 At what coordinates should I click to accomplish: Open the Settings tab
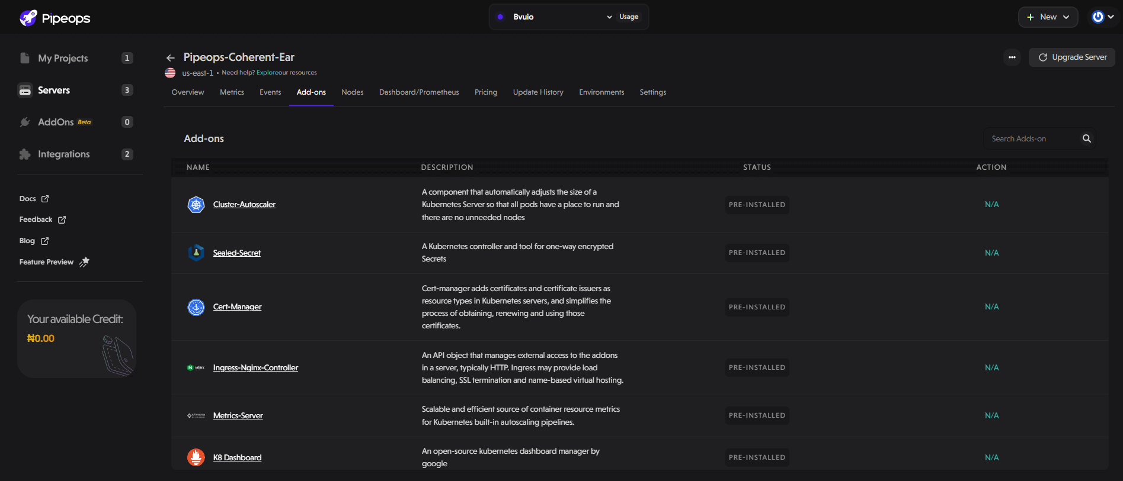[x=653, y=92]
